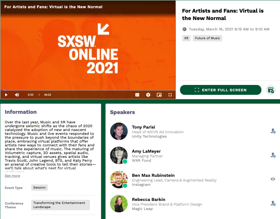This screenshot has width=280, height=219.
Task: Select the XR tag
Action: tap(186, 38)
